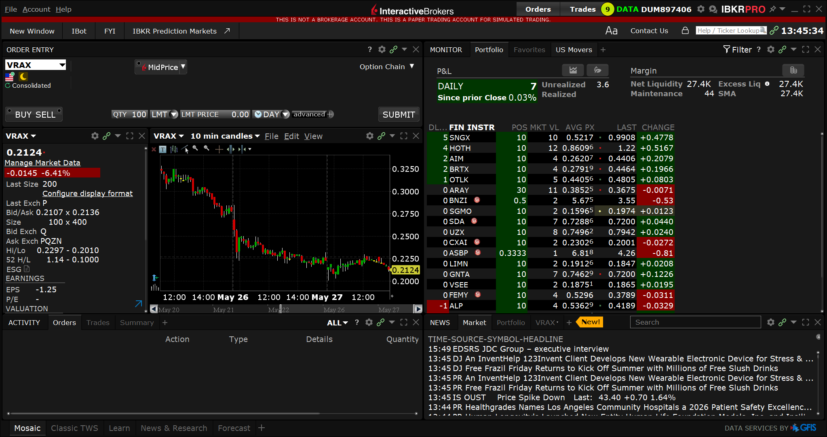
Task: Click the toolbar link chain beside the clock
Action: [774, 30]
